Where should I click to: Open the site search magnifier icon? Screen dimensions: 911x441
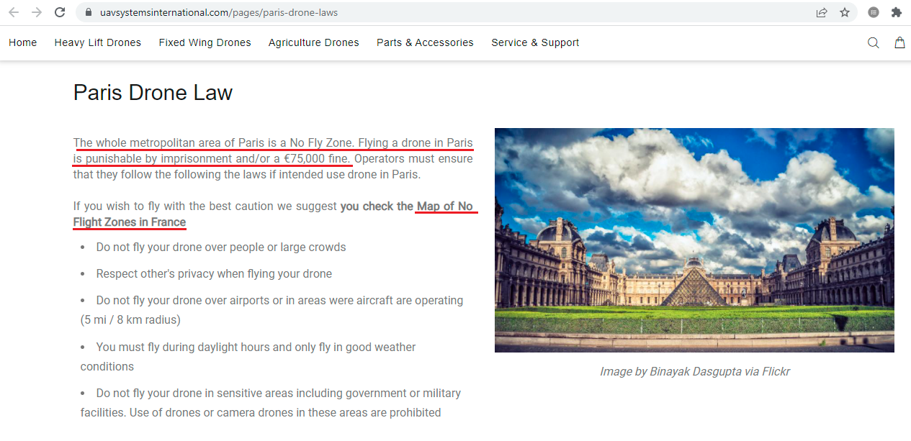tap(873, 42)
